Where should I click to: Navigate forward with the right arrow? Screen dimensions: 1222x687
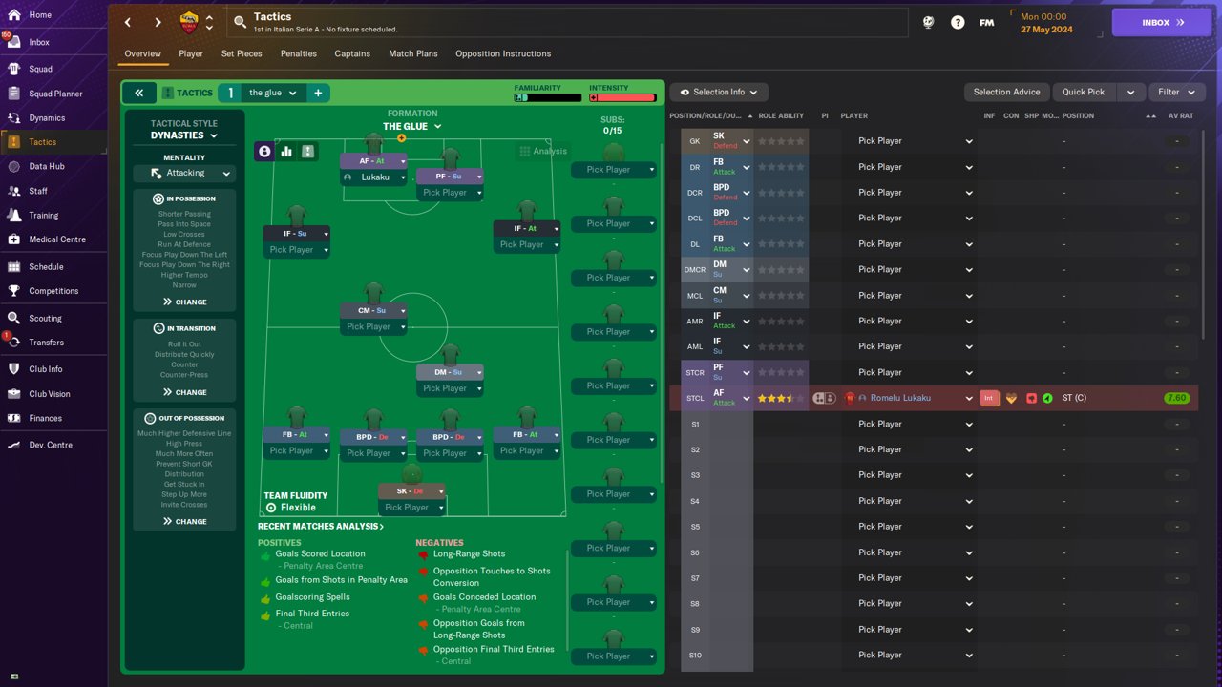pos(158,22)
